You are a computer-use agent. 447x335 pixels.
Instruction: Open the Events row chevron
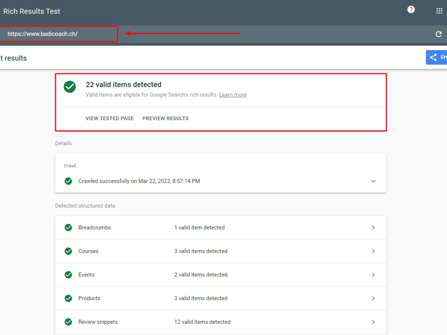coord(373,275)
